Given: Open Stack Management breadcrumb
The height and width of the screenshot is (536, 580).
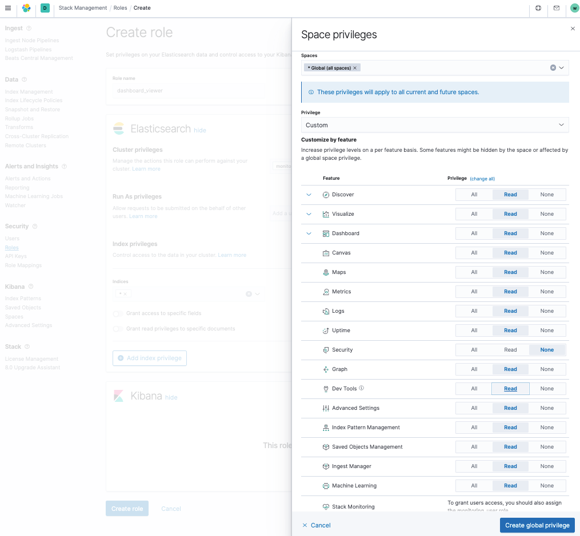Looking at the screenshot, I should click(83, 8).
